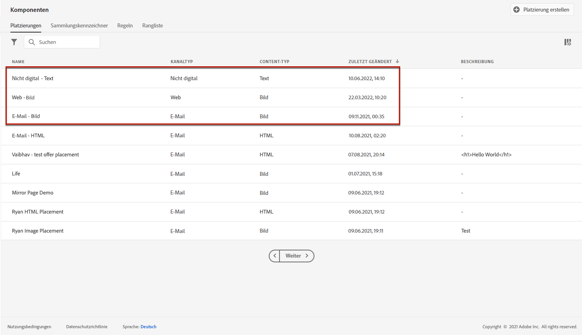Click the Weiter pagination button

(297, 256)
